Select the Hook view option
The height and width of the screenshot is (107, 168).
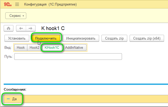[x=21, y=47]
